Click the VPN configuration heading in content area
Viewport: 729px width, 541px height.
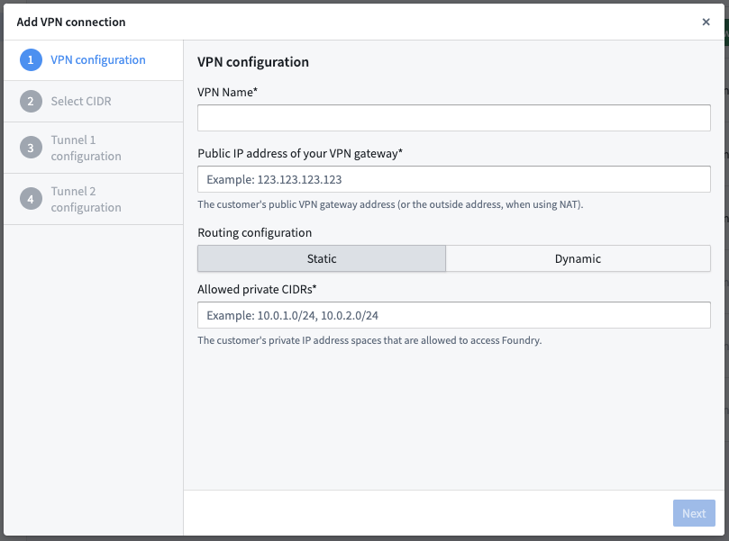point(253,62)
